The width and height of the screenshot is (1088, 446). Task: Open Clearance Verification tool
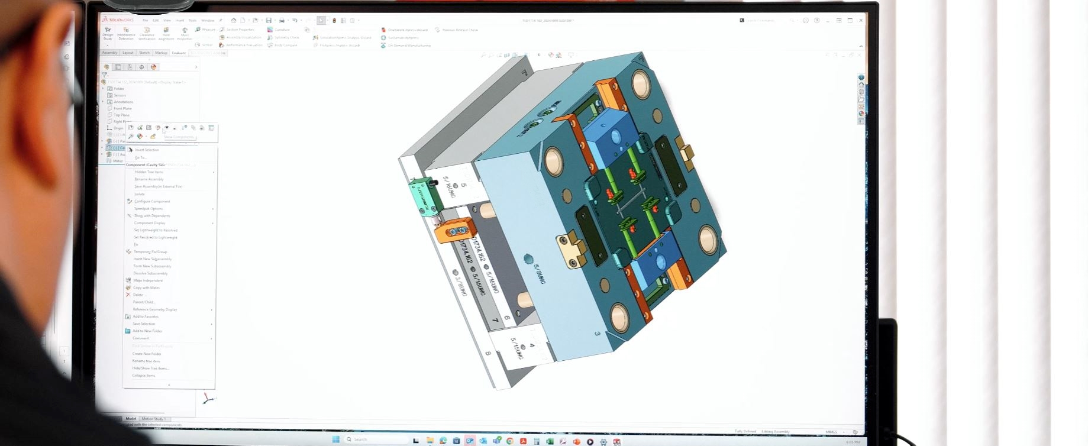[x=147, y=33]
